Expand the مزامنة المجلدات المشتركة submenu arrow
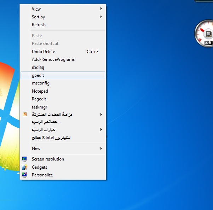213x210 pixels. pos(101,115)
